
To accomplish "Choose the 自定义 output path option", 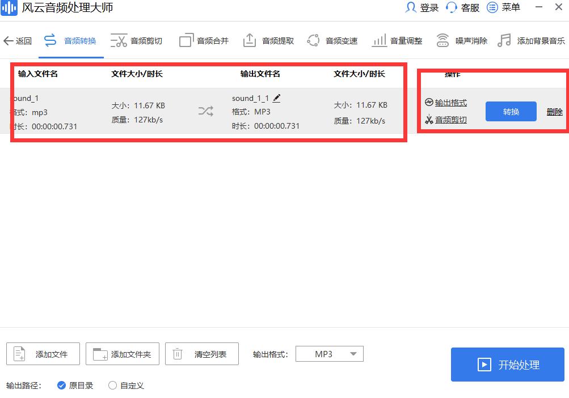I will tap(112, 386).
